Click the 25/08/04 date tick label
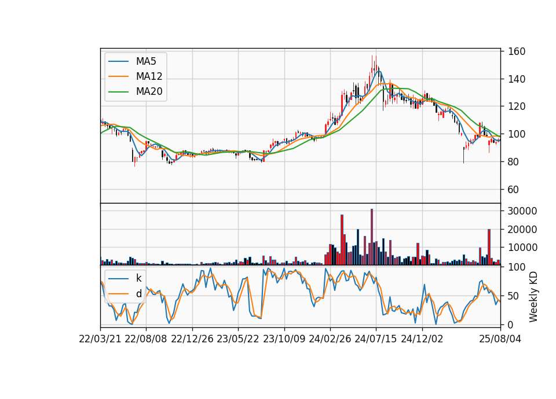The image size is (556, 399). click(x=500, y=339)
